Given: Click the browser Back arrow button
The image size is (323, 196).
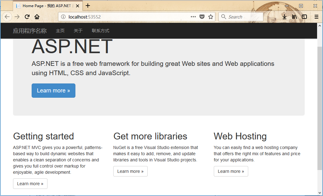Looking at the screenshot, I should pyautogui.click(x=7, y=17).
